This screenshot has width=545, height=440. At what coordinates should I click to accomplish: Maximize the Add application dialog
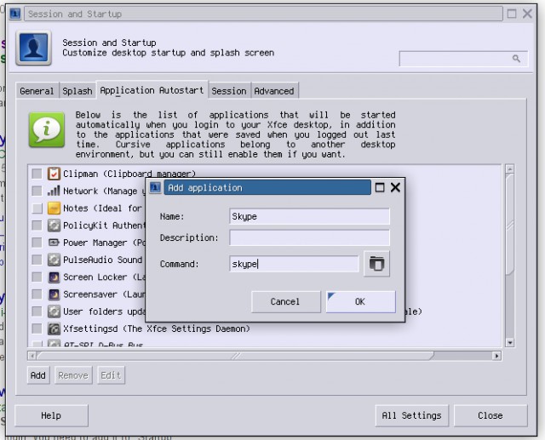click(x=380, y=187)
